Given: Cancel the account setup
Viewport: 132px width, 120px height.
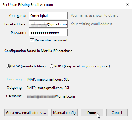Looking at the screenshot, I should tap(117, 113).
